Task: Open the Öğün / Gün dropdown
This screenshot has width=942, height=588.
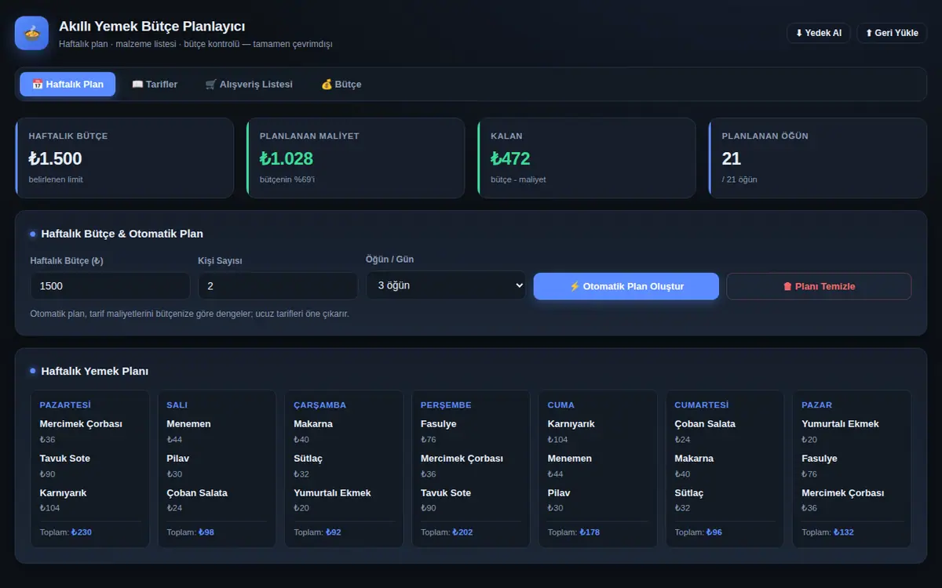Action: (x=446, y=285)
